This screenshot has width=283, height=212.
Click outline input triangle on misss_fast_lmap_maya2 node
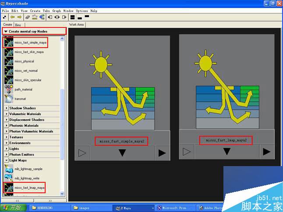pyautogui.click(x=187, y=152)
